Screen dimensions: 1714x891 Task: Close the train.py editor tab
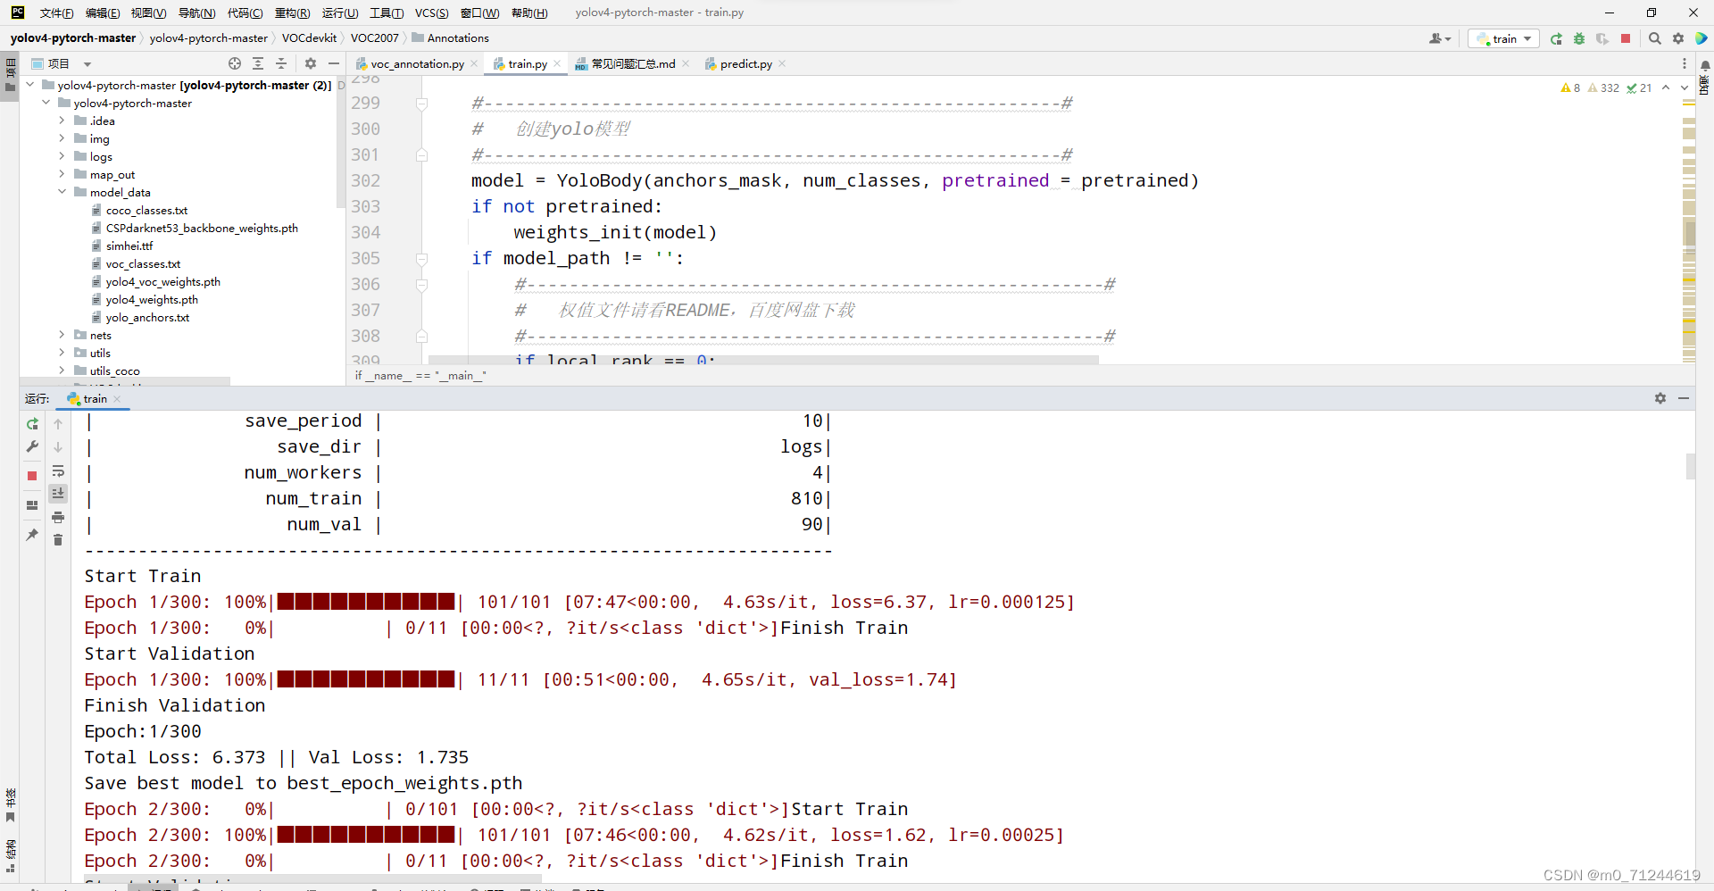click(x=557, y=63)
